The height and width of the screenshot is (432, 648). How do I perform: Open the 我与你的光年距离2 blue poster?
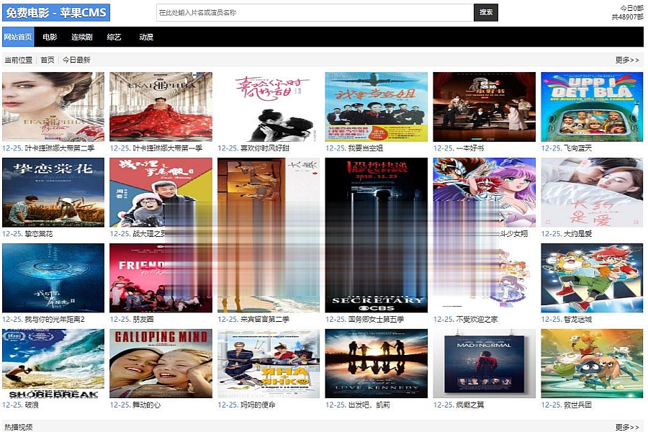(53, 278)
